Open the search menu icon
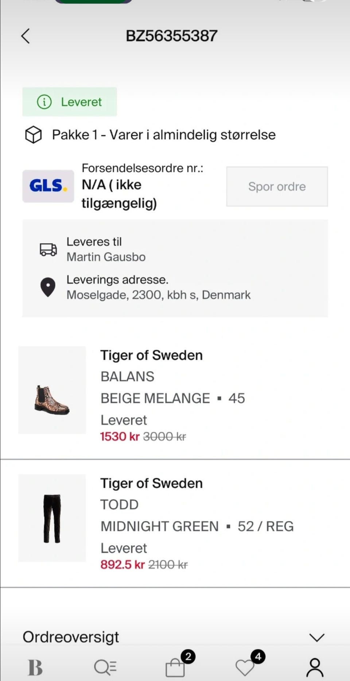Image resolution: width=350 pixels, height=681 pixels. (x=105, y=668)
